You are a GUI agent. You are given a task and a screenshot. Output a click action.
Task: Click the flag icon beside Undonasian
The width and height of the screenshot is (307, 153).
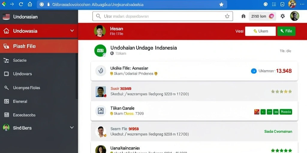pos(6,17)
